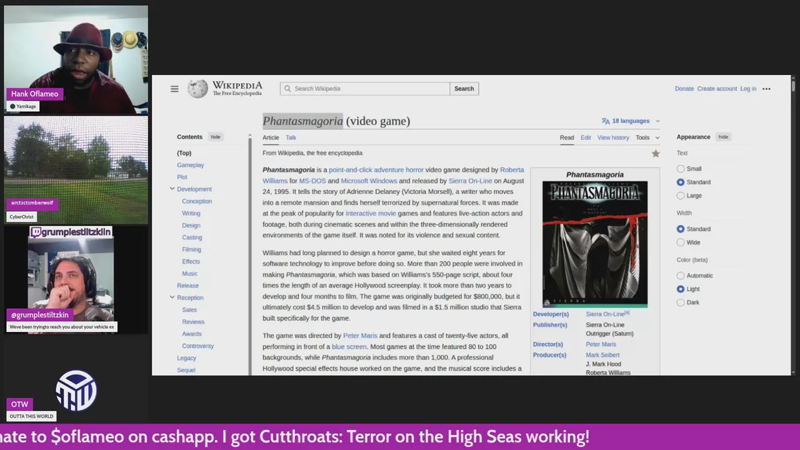Click the magnifier icon in search box

(x=287, y=89)
